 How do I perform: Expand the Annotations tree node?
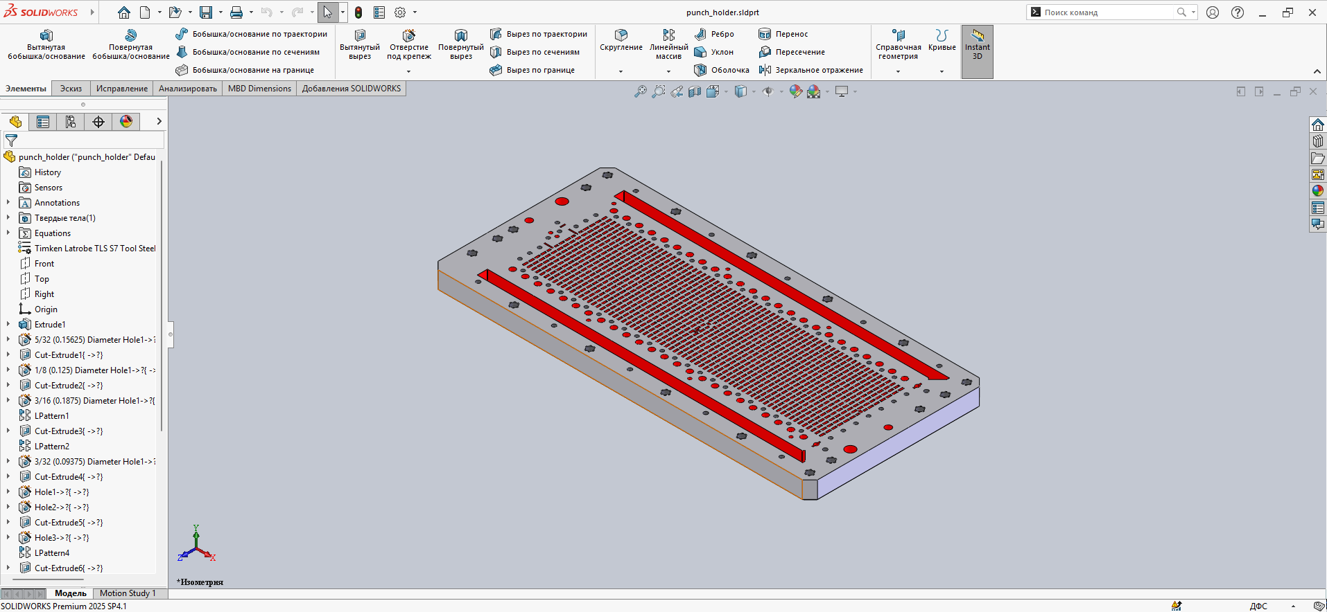[8, 203]
